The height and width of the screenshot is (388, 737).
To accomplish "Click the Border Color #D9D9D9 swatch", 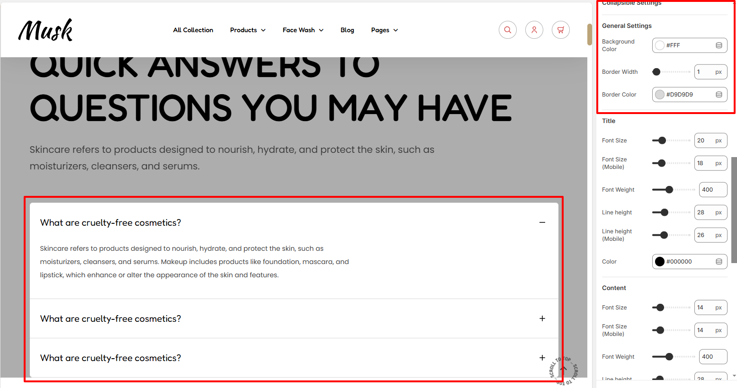I will pos(660,95).
